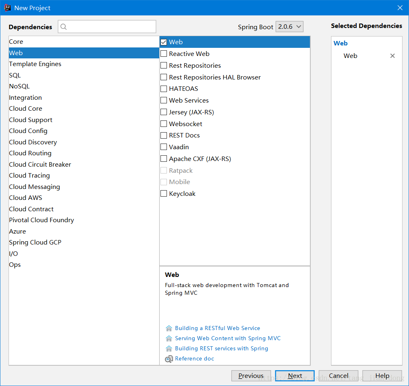Select the Core category
409x386 pixels.
84,42
